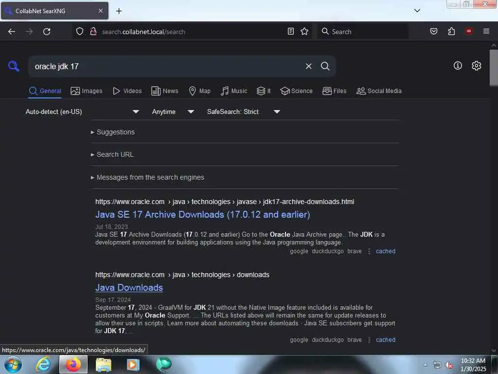Show hidden tray icons arrow
The height and width of the screenshot is (374, 498).
tap(425, 365)
